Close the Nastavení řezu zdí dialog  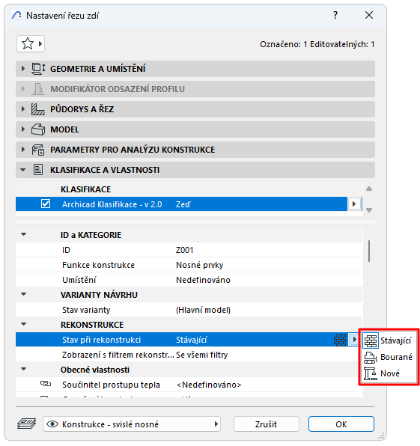pyautogui.click(x=369, y=15)
